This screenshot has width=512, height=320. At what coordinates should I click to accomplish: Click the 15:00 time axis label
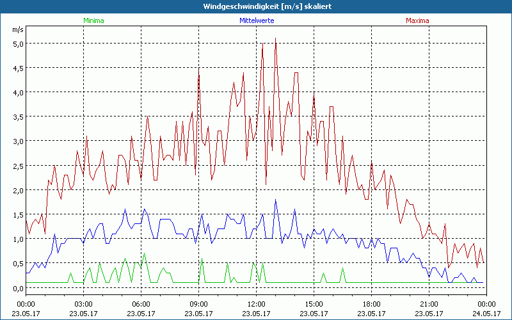314,304
